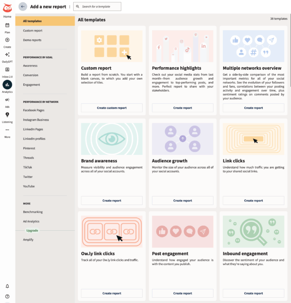
Task: Filter templates by Instagram Business
Action: click(x=36, y=120)
